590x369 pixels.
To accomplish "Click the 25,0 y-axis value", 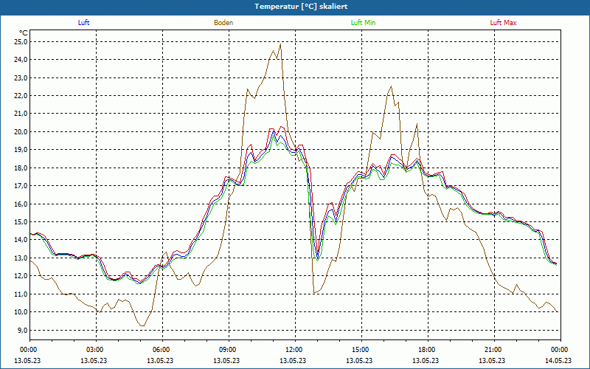I will [x=21, y=41].
